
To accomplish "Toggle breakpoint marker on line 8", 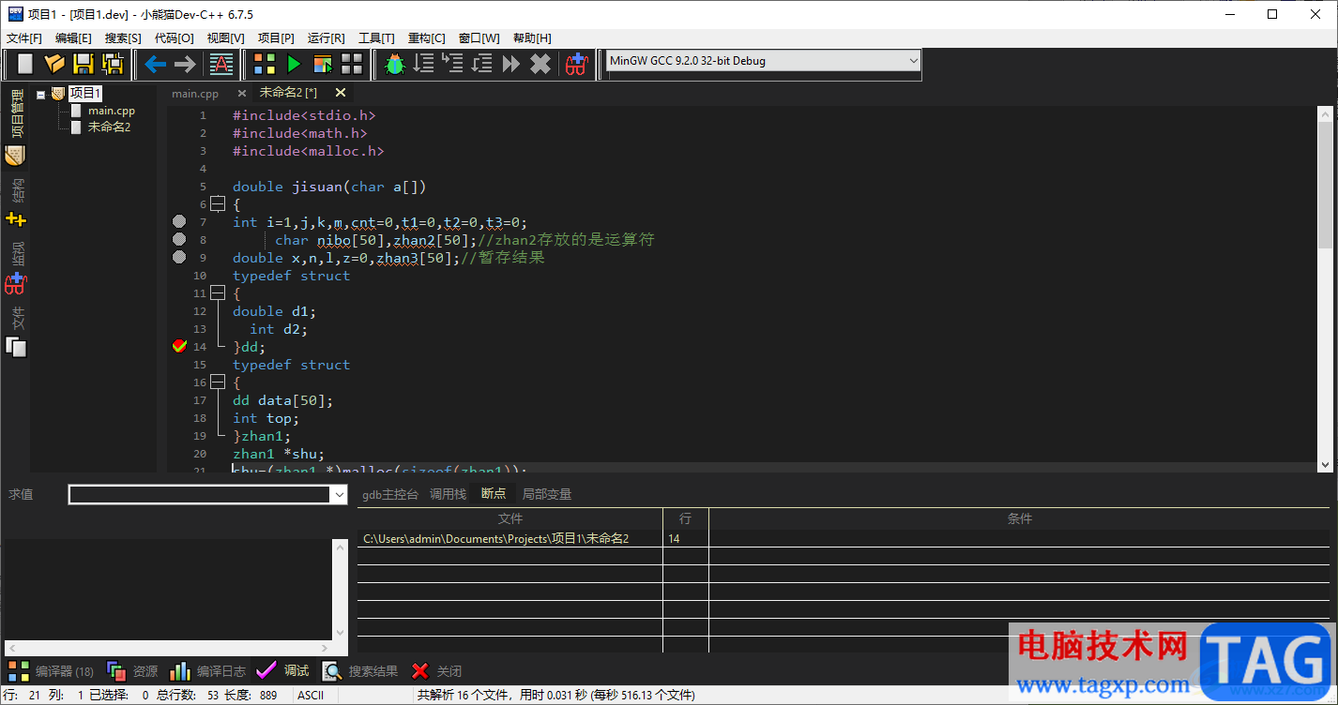I will (x=180, y=240).
